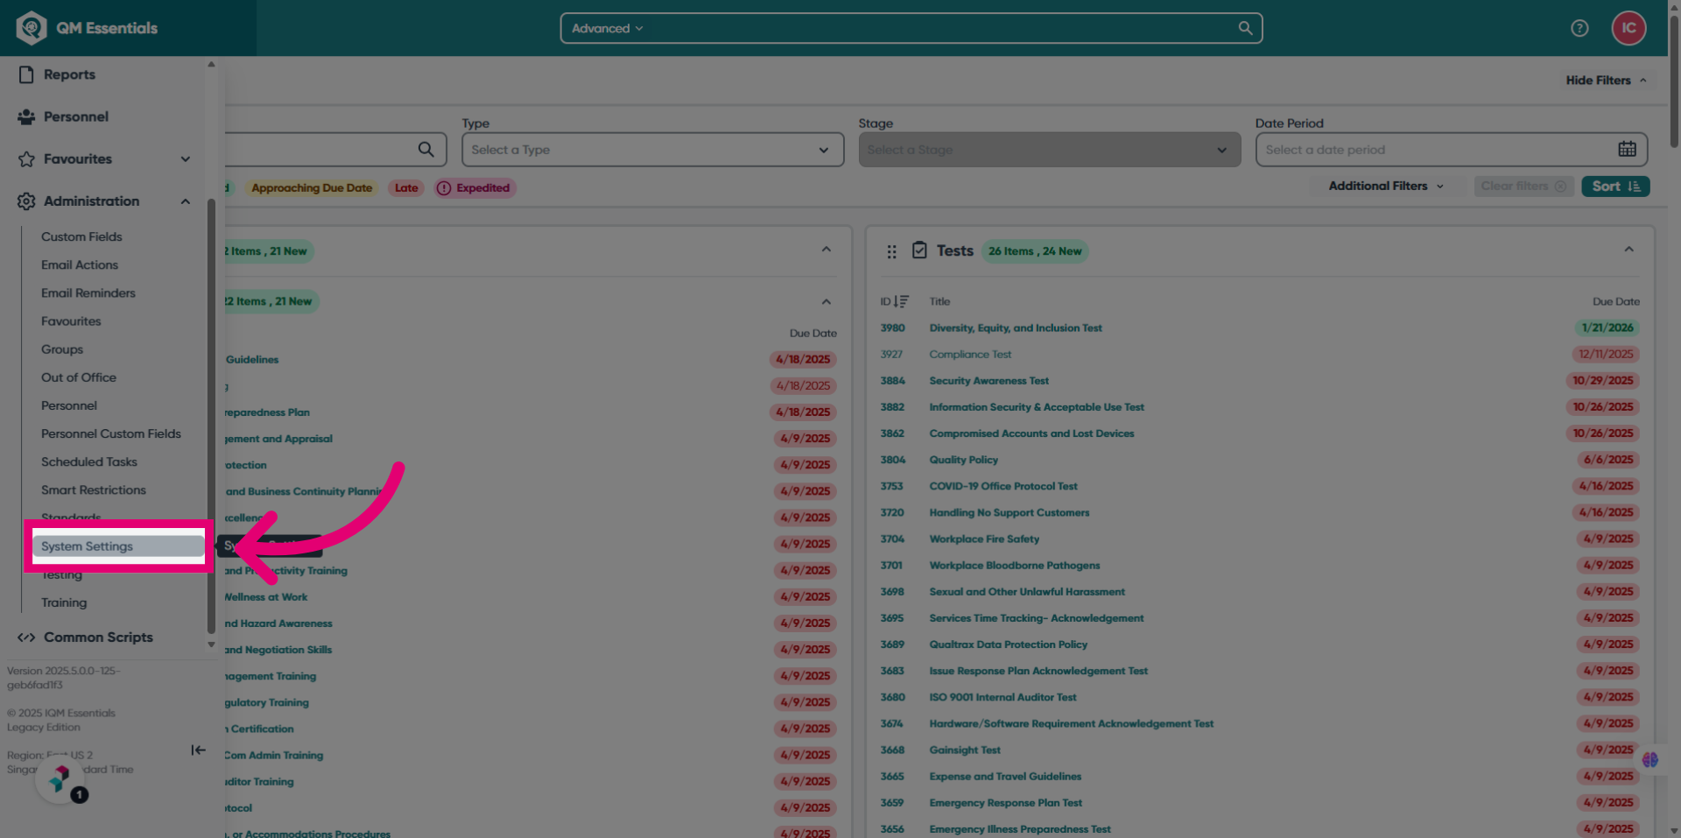Screen dimensions: 1681x838
Task: Click the Favourites star icon
Action: (26, 158)
